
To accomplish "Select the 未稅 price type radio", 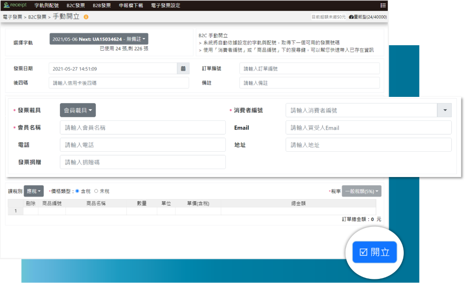I will [96, 191].
